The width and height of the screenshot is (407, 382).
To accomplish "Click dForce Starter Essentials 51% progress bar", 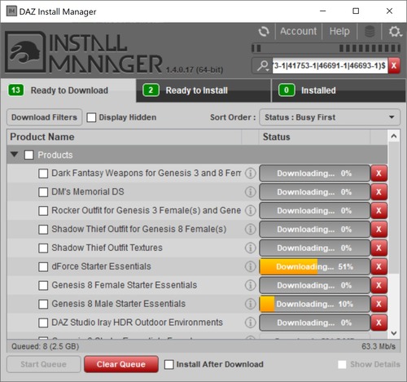I will [x=315, y=266].
